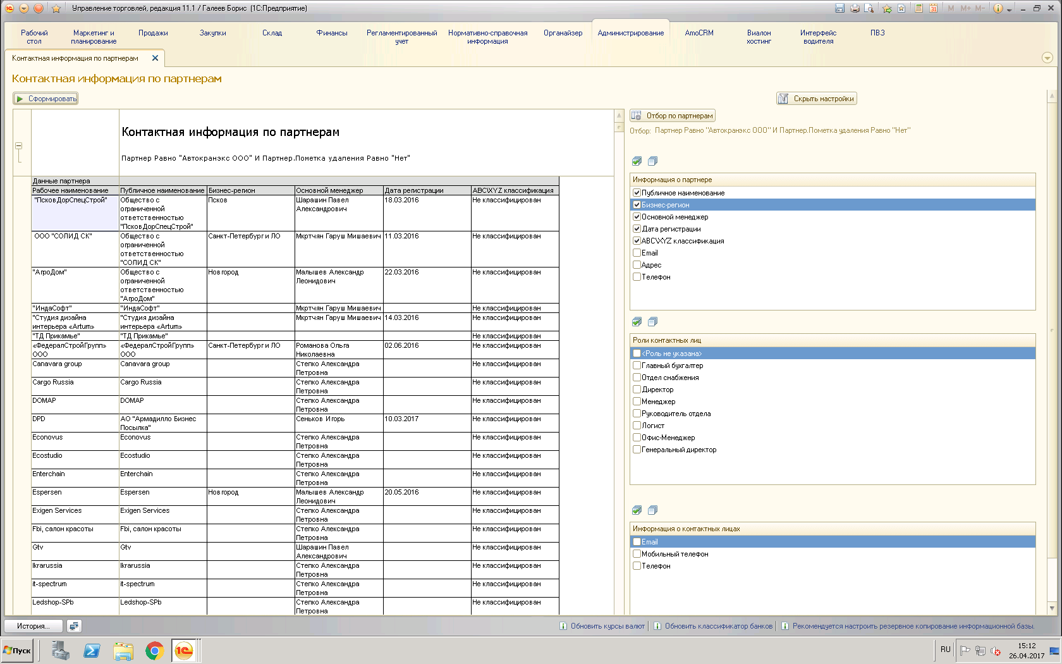Click the favorites star icon near the title
Screen dimensions: 1062x664
pyautogui.click(x=56, y=8)
